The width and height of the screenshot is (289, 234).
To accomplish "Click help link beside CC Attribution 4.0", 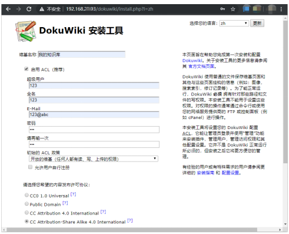I will coord(103,212).
